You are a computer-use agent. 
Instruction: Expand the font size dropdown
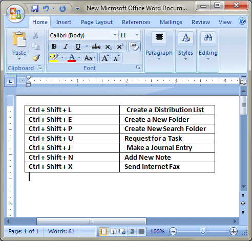(x=137, y=35)
